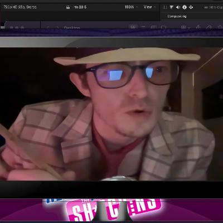Switch Finder to gallery view
This screenshot has width=223, height=223.
(x=163, y=27)
